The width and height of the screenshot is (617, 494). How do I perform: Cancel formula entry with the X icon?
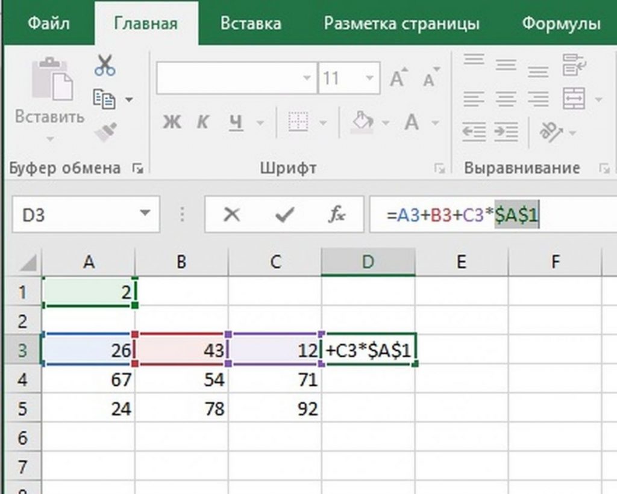point(231,215)
